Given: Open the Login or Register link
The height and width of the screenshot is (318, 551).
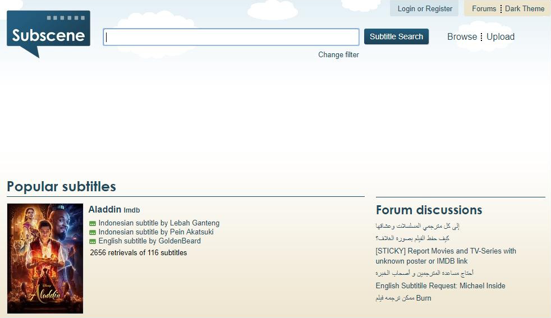Looking at the screenshot, I should (x=425, y=9).
